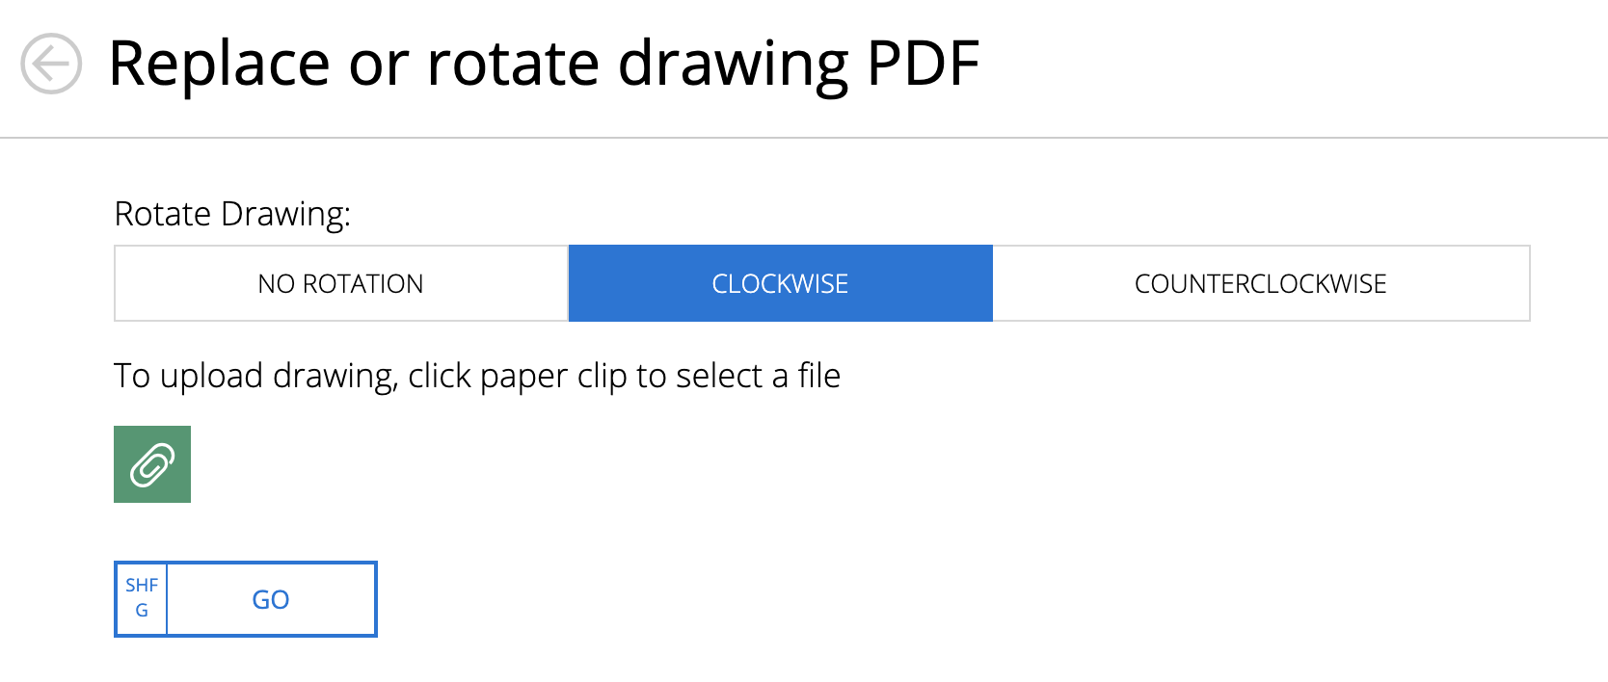Select the CLOCKWISE rotation option
This screenshot has width=1608, height=682.
(x=781, y=283)
